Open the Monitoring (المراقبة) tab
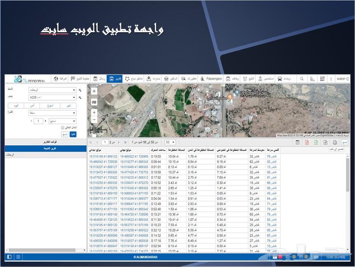The image size is (355, 267). pos(60,79)
